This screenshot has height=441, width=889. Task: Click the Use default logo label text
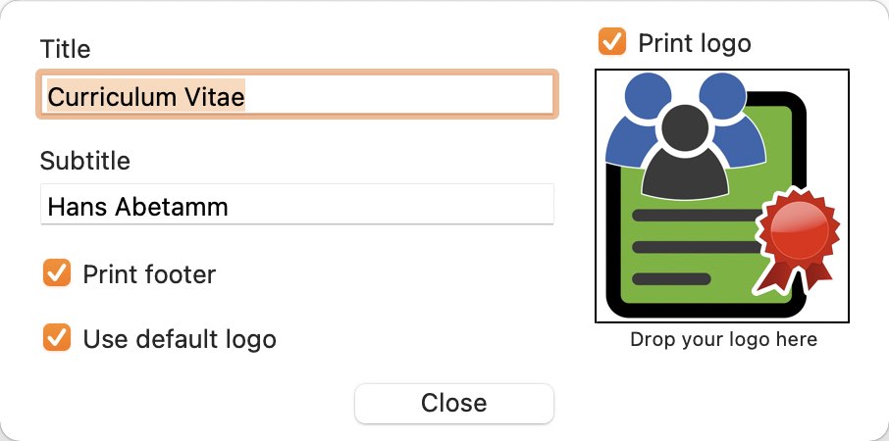180,339
